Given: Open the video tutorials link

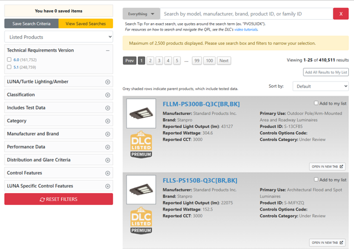Looking at the screenshot, I should point(246,29).
